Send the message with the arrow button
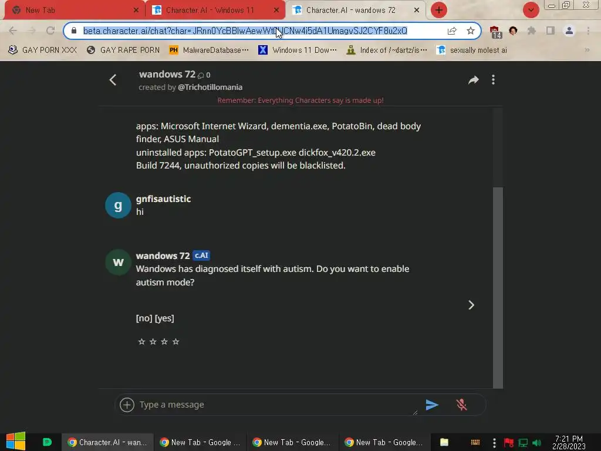The height and width of the screenshot is (451, 601). click(432, 405)
